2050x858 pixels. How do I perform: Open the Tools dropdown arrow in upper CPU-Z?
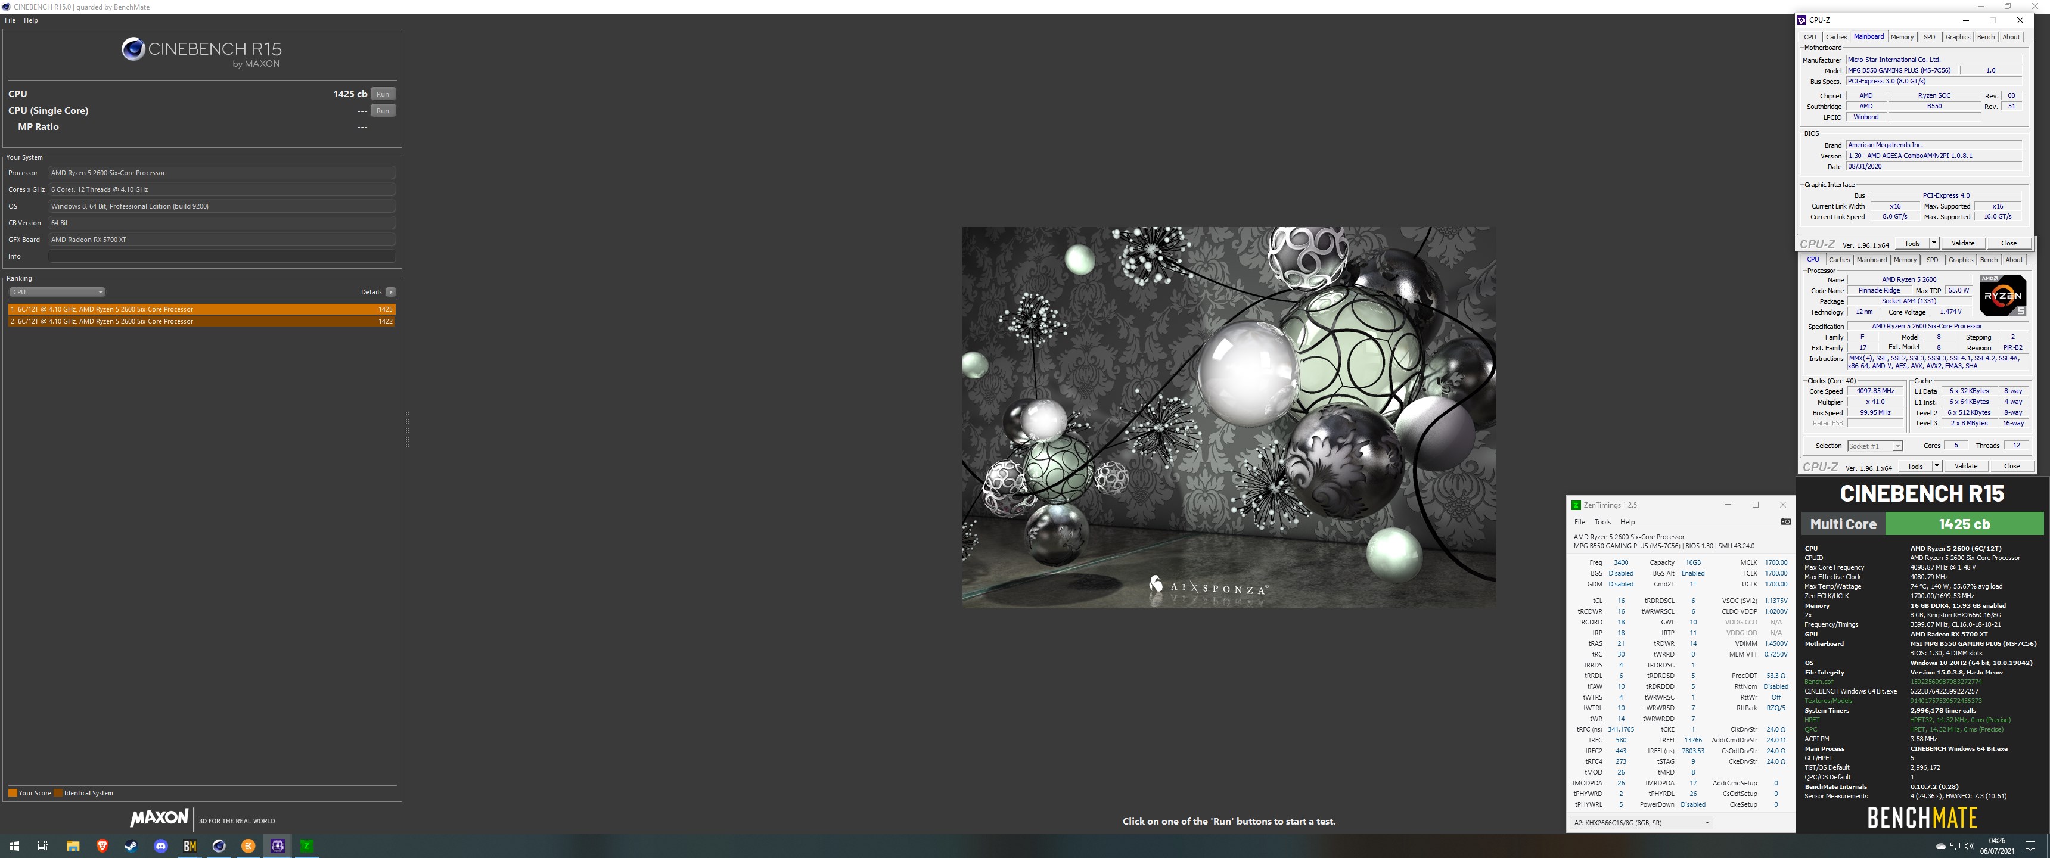1934,243
